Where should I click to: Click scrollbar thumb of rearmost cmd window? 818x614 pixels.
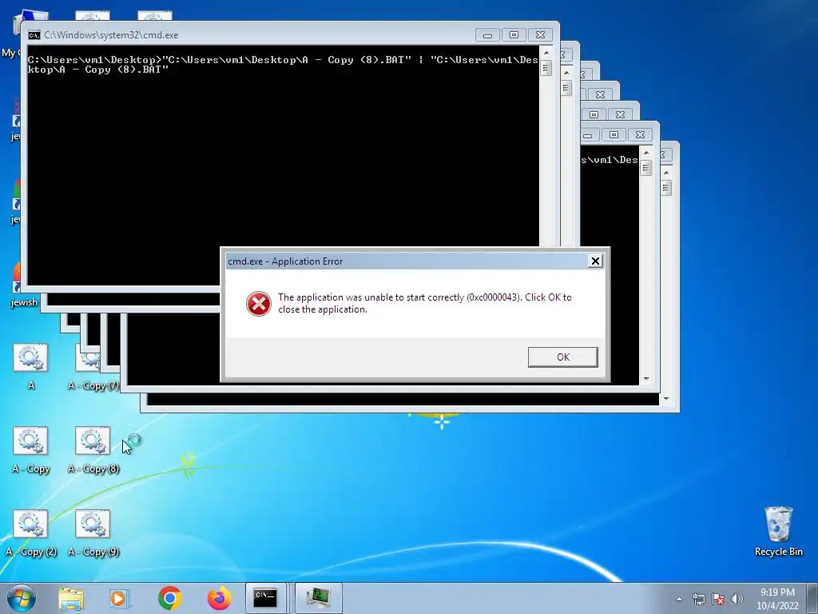666,187
